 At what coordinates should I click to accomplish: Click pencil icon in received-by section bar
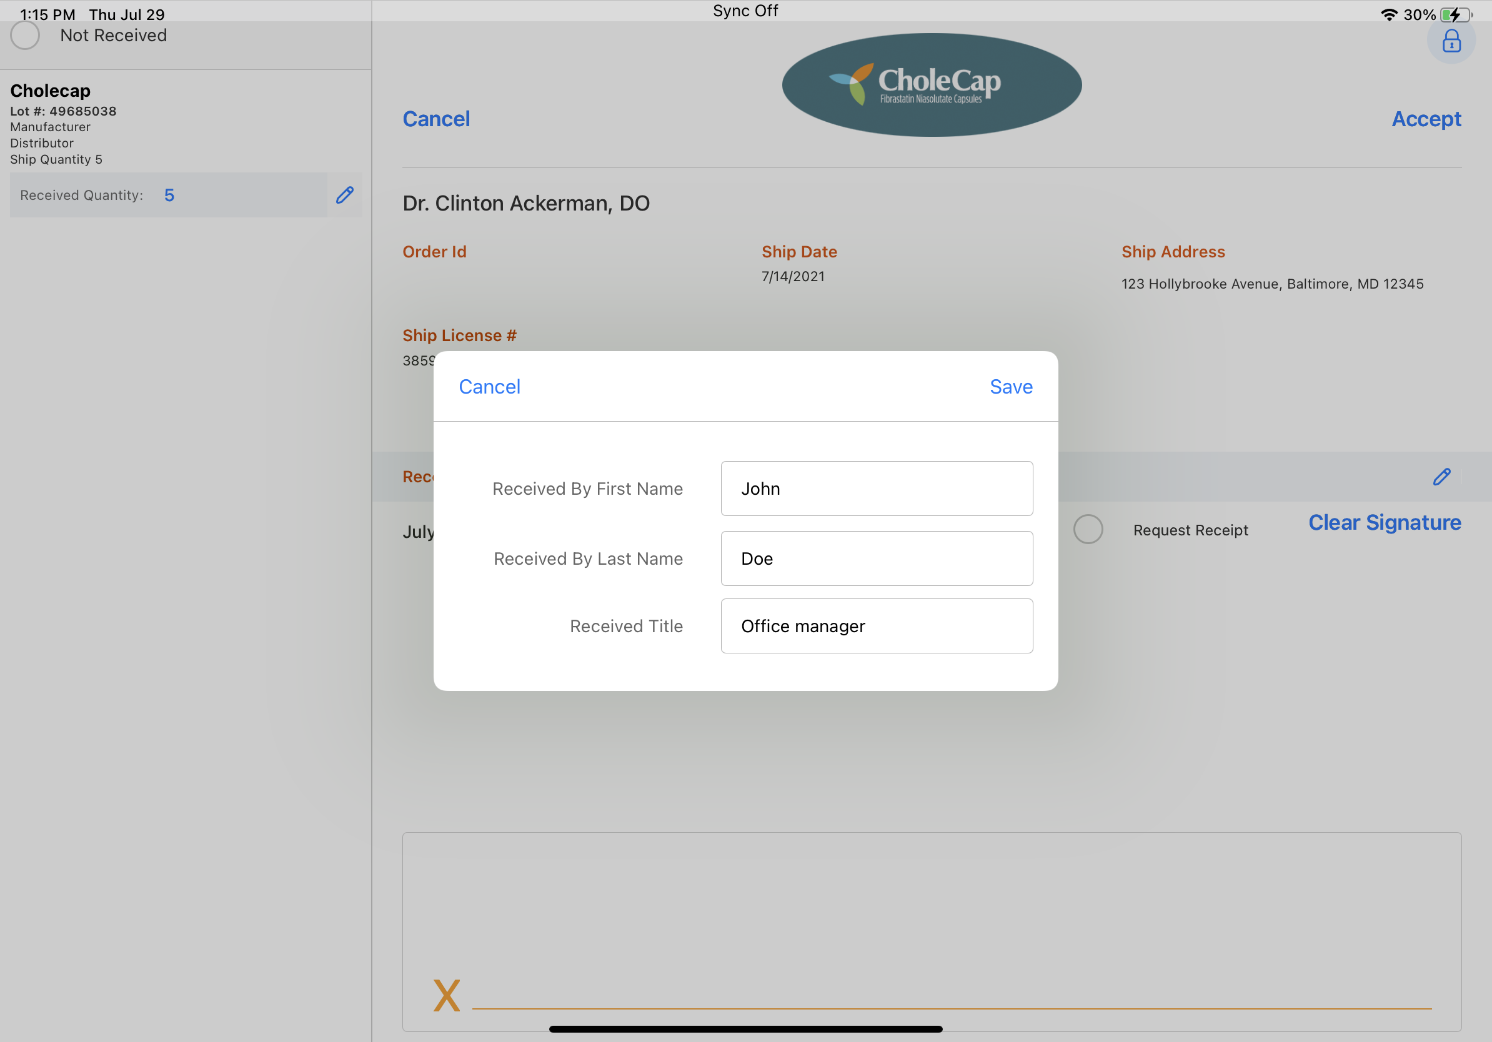click(1441, 476)
